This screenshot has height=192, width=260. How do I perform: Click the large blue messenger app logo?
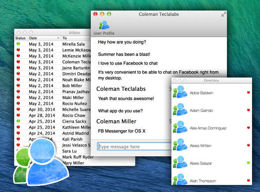click(x=41, y=162)
